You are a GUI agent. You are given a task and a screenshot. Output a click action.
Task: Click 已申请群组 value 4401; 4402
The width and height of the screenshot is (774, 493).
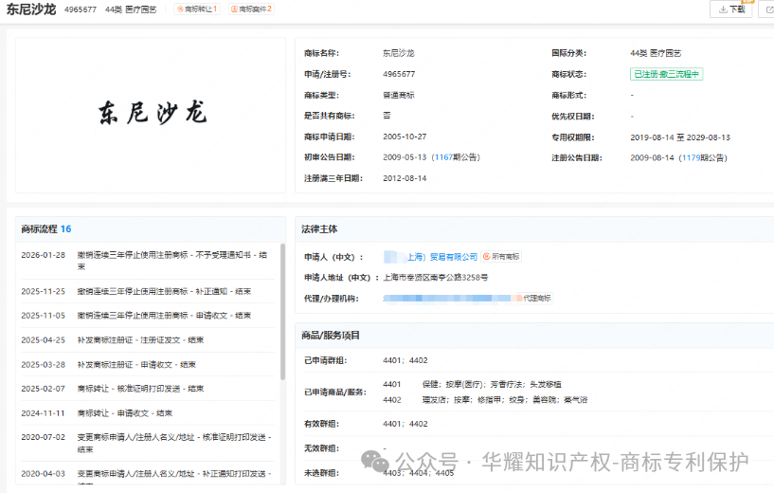tap(405, 360)
